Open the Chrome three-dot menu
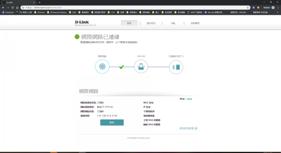This screenshot has width=281, height=153. pyautogui.click(x=278, y=7)
